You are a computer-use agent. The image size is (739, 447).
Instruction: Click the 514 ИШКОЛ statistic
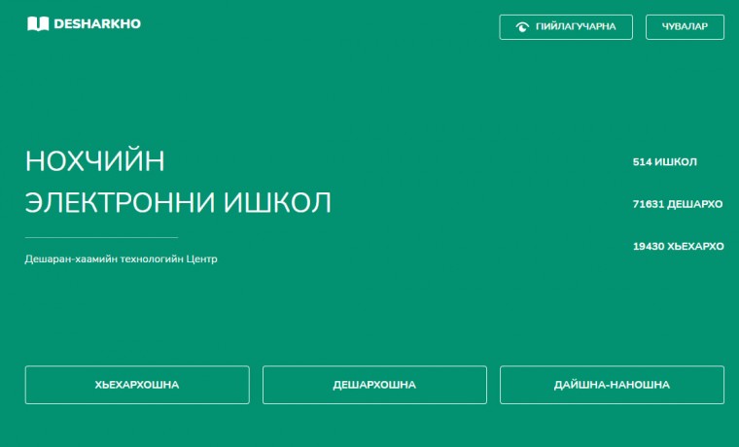(x=664, y=162)
